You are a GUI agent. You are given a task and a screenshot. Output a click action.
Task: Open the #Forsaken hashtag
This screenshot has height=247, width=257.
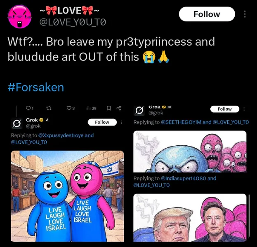(x=36, y=87)
